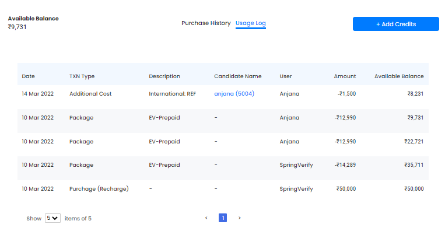Click the Amount column header
This screenshot has width=445, height=235.
click(x=345, y=76)
